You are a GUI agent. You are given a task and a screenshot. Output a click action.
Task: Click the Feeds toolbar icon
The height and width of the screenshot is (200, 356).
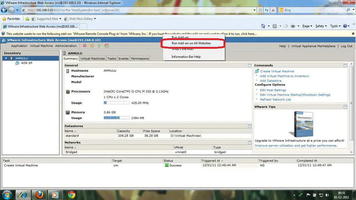coord(275,26)
